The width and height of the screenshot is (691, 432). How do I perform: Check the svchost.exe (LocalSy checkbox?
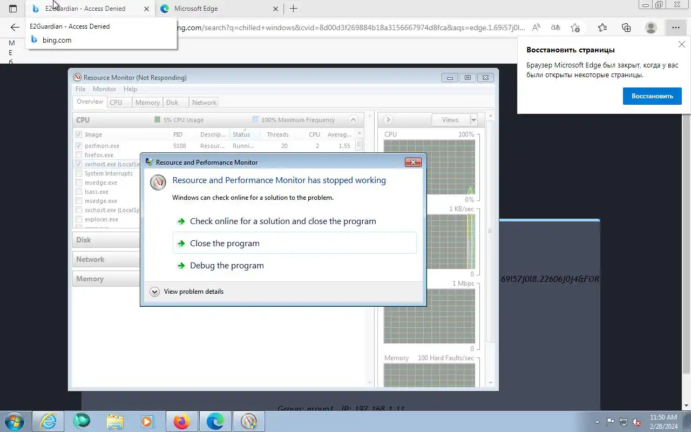(79, 210)
